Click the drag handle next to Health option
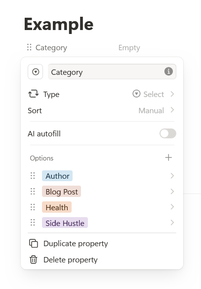Screen dimensions: 201x289 pyautogui.click(x=33, y=207)
